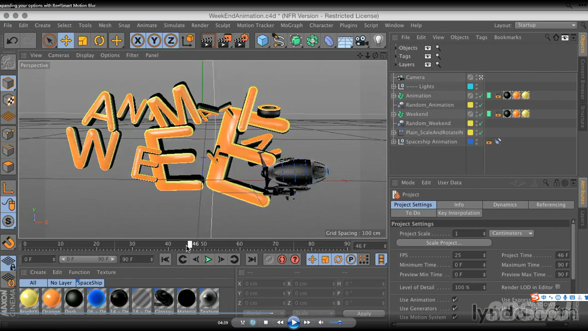Go to end of animation
The width and height of the screenshot is (588, 331).
click(251, 259)
